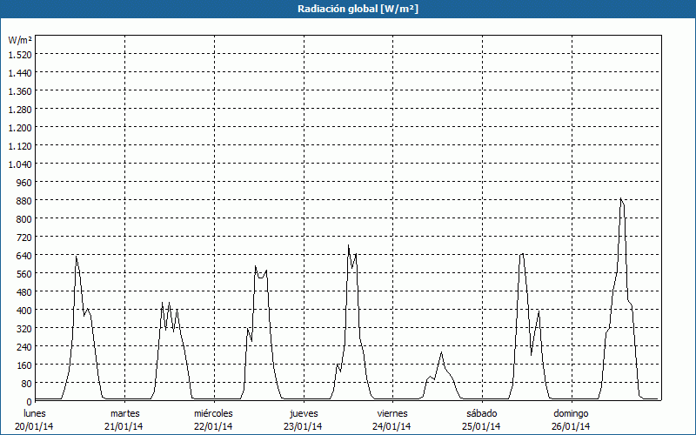This screenshot has height=435, width=696.
Task: Select the 400 y-axis value label
Action: (23, 311)
